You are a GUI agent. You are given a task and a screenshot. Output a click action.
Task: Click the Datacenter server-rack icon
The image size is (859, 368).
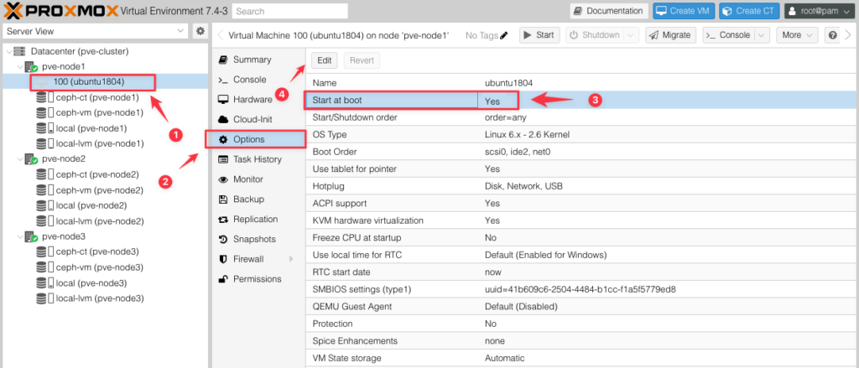click(x=19, y=51)
